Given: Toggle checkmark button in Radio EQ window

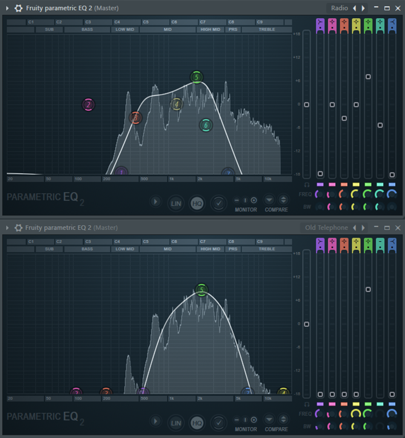Looking at the screenshot, I should point(218,203).
